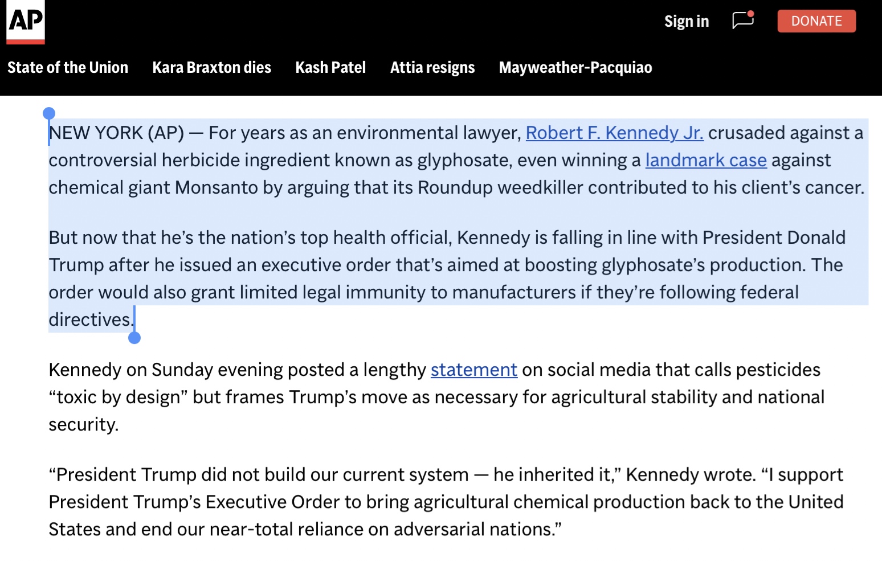Tap the selection start handle
The image size is (882, 561).
(49, 114)
